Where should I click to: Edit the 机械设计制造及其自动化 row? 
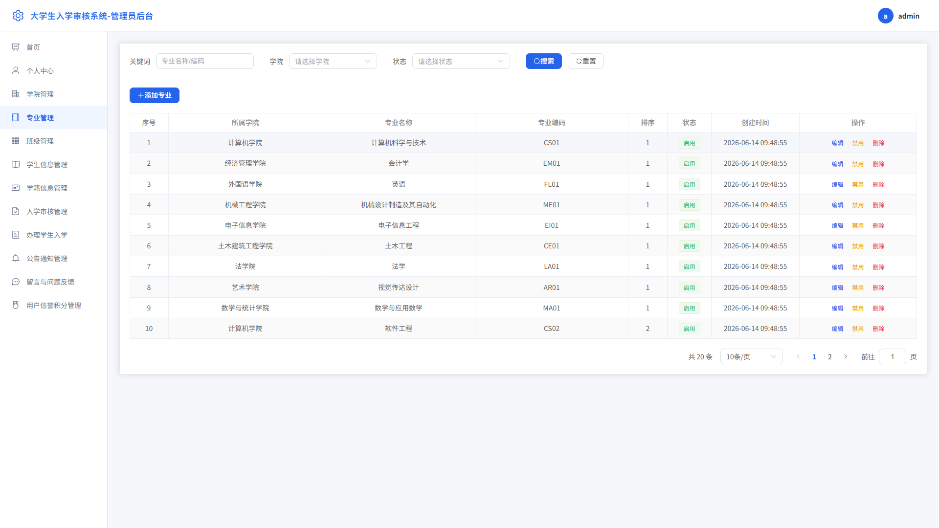pos(837,205)
